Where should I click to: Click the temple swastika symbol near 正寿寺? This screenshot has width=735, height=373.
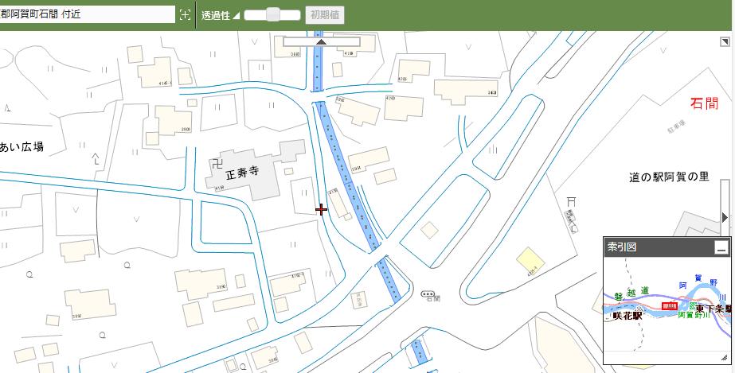click(217, 165)
